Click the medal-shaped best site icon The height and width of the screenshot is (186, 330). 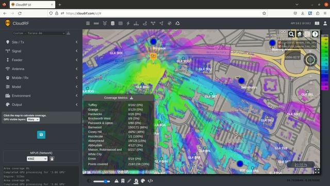(105, 23)
